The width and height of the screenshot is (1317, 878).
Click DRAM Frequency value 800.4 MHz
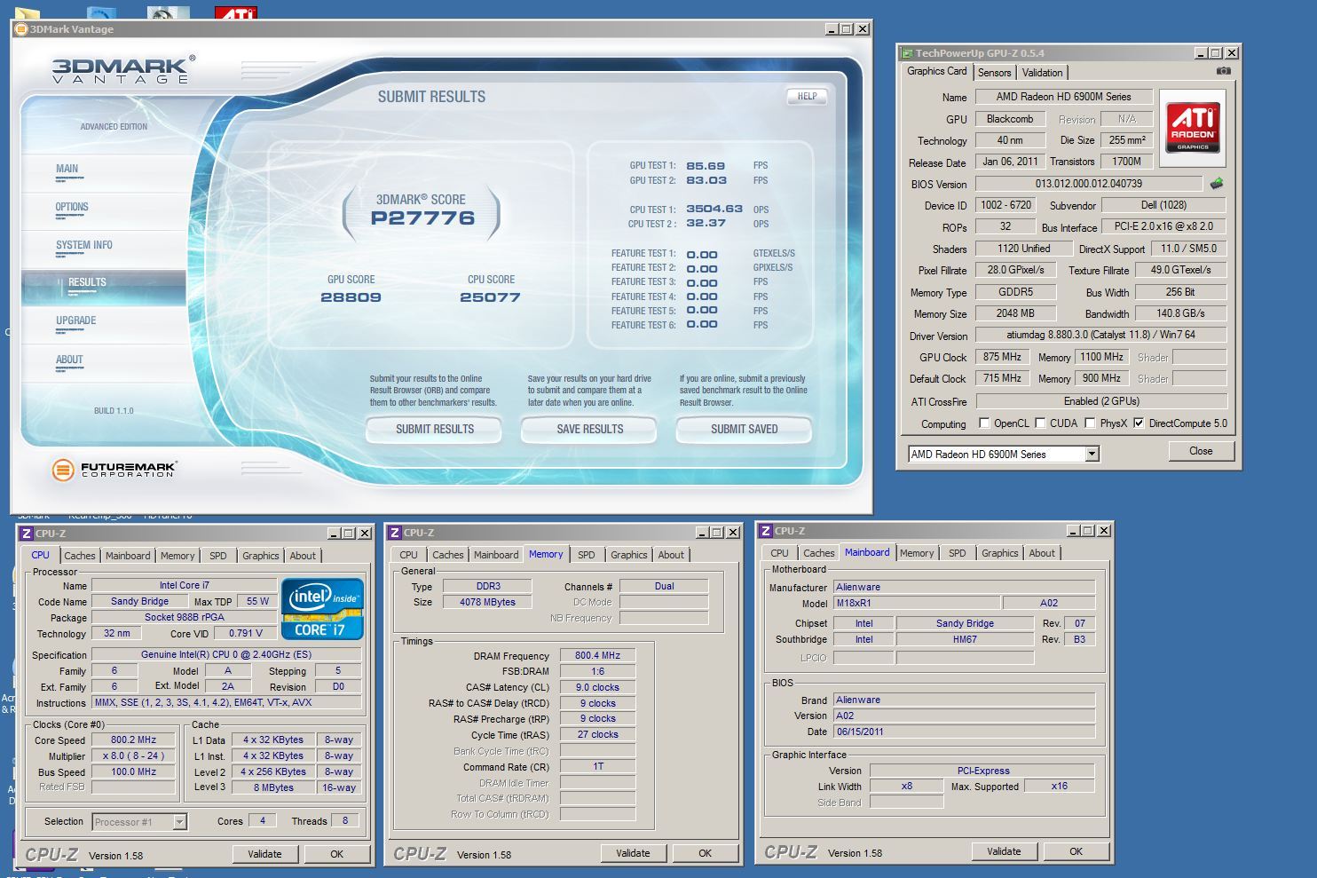(x=597, y=656)
